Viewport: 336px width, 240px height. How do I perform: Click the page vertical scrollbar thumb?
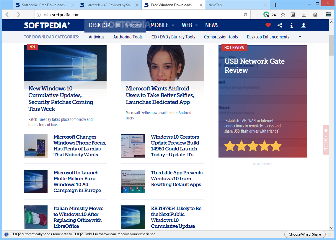click(x=332, y=45)
